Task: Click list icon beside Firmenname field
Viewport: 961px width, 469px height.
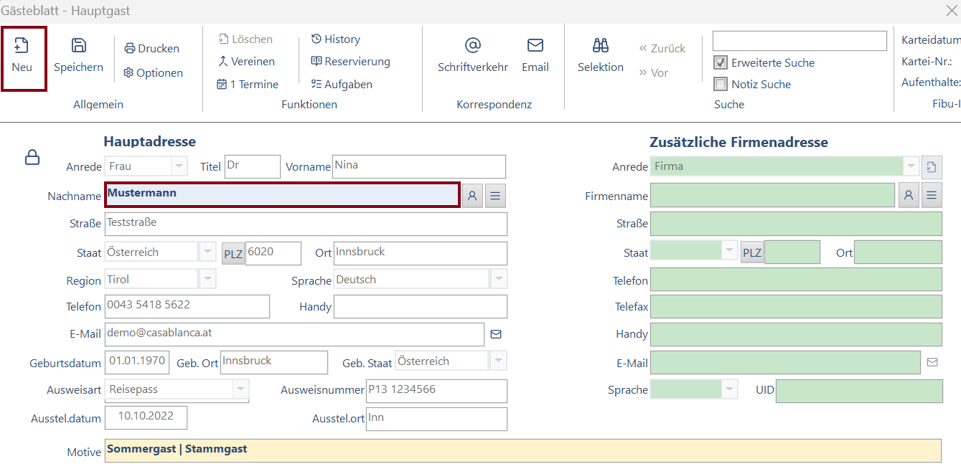Action: coord(932,196)
